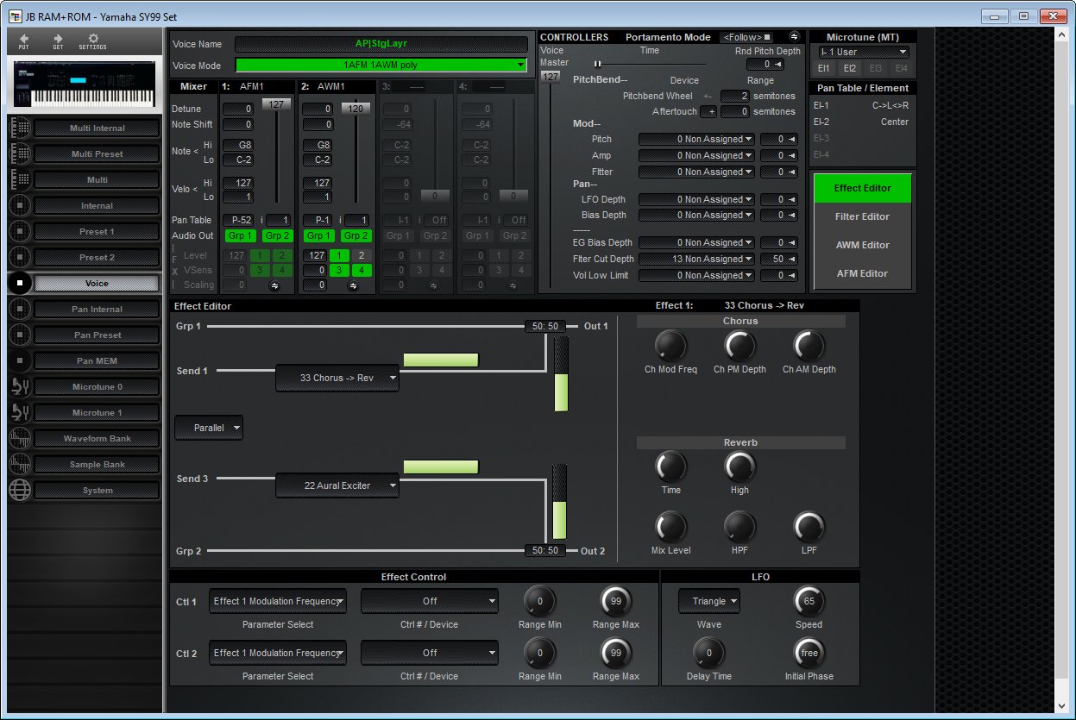Select the System button
1076x720 pixels.
coord(97,491)
